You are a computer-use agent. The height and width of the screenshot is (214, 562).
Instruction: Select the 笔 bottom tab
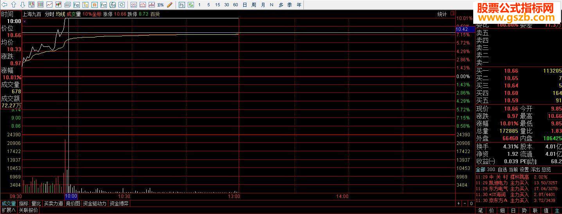click(x=480, y=210)
